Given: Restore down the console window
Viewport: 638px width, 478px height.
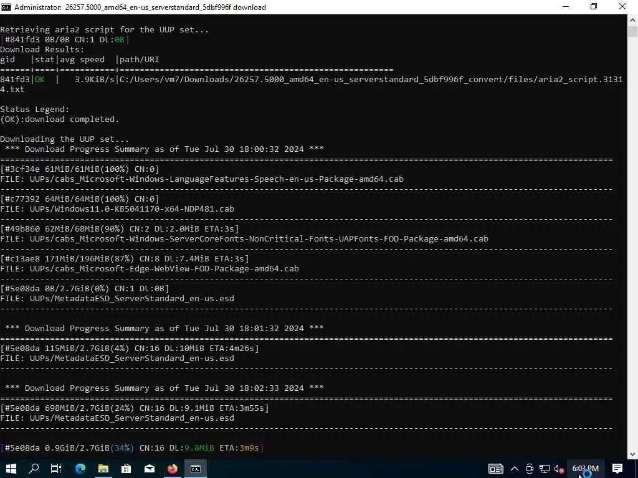Looking at the screenshot, I should pyautogui.click(x=594, y=7).
